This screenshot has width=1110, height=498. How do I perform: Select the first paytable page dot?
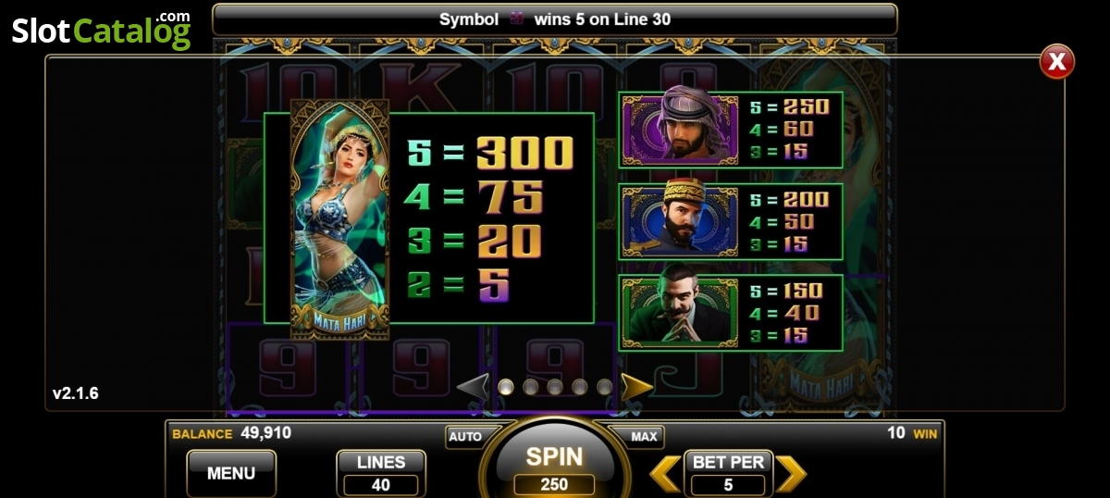click(506, 387)
